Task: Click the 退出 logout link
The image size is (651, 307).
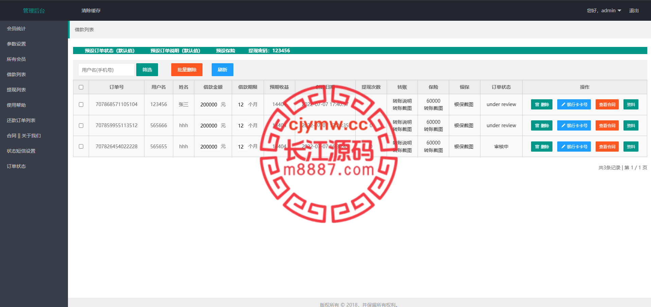Action: (x=634, y=11)
